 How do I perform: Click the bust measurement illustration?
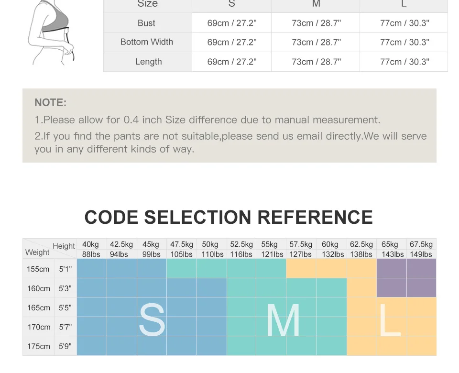click(x=53, y=33)
